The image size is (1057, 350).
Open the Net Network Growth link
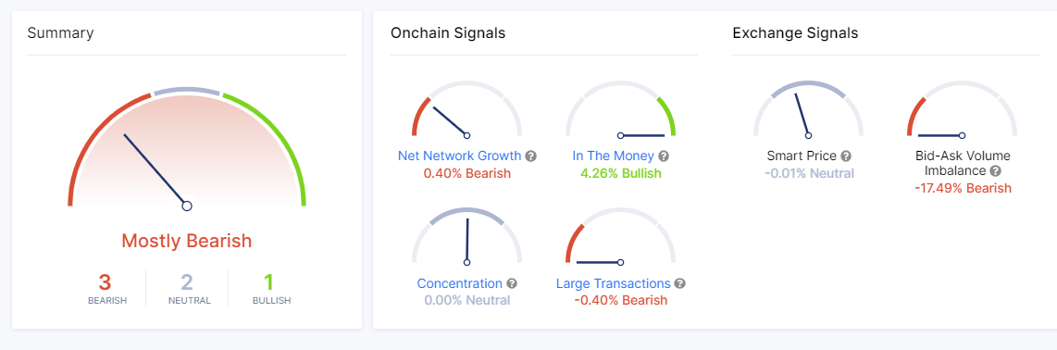click(459, 156)
